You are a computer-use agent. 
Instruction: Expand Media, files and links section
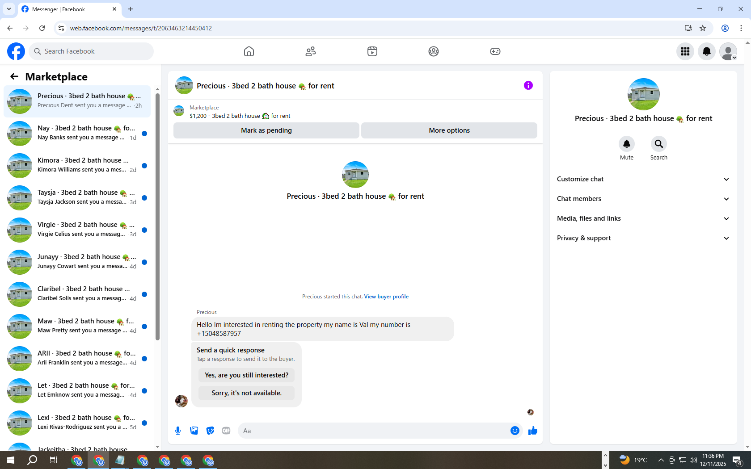(x=643, y=218)
